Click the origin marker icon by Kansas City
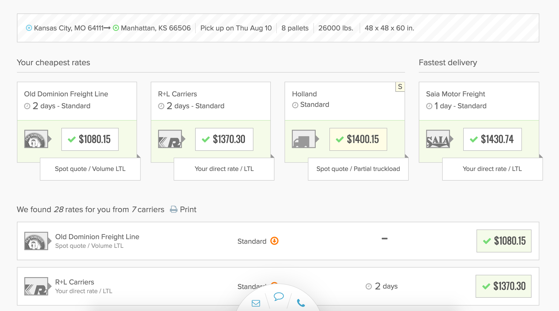This screenshot has height=311, width=559. point(29,28)
